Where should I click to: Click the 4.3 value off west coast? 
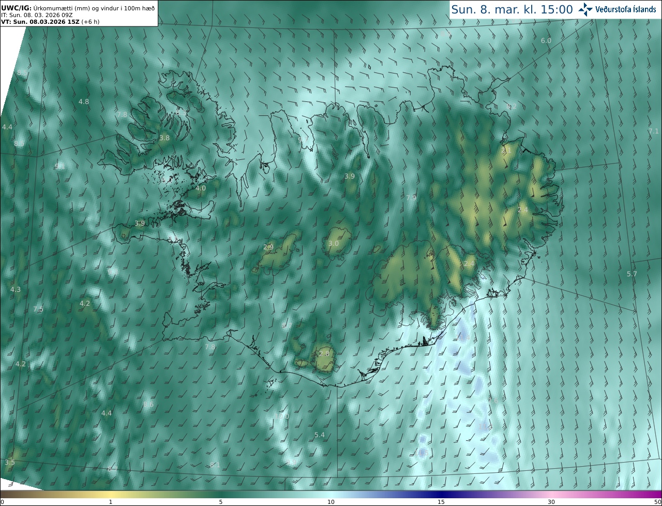16,289
